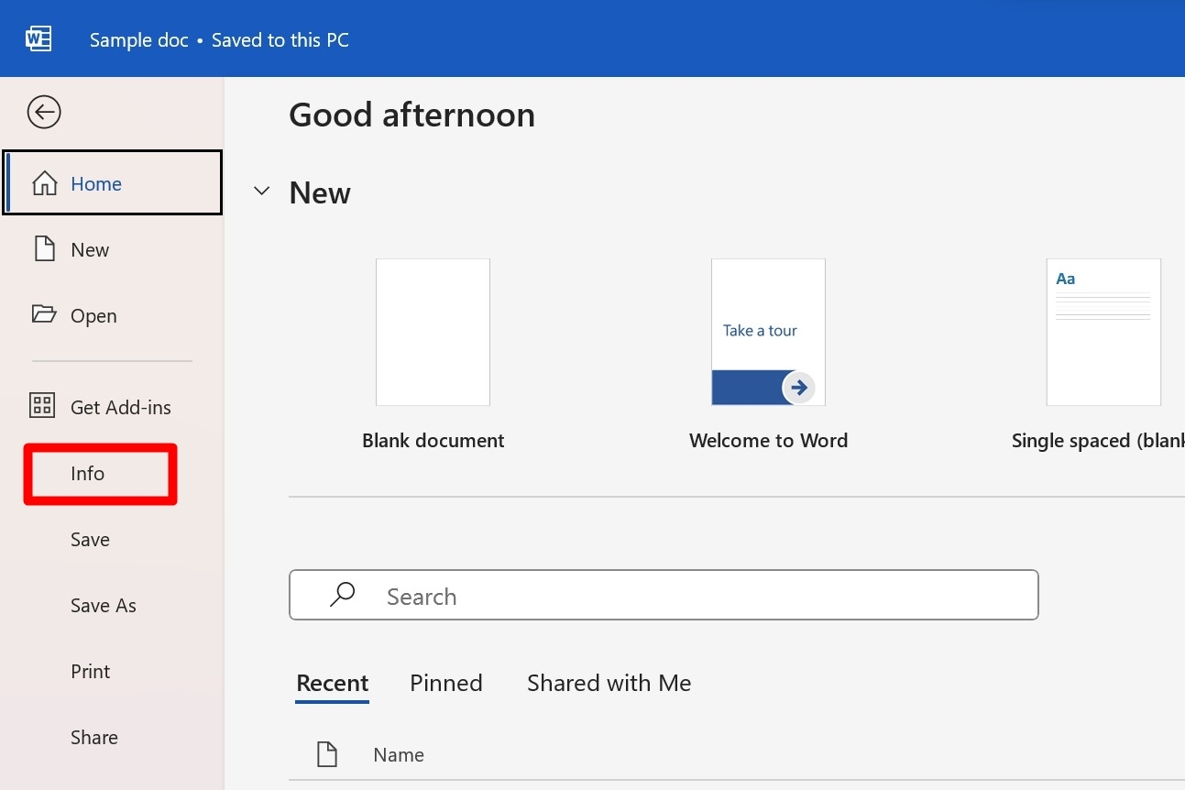Click the arrow on Take a tour template
1185x790 pixels.
point(799,388)
